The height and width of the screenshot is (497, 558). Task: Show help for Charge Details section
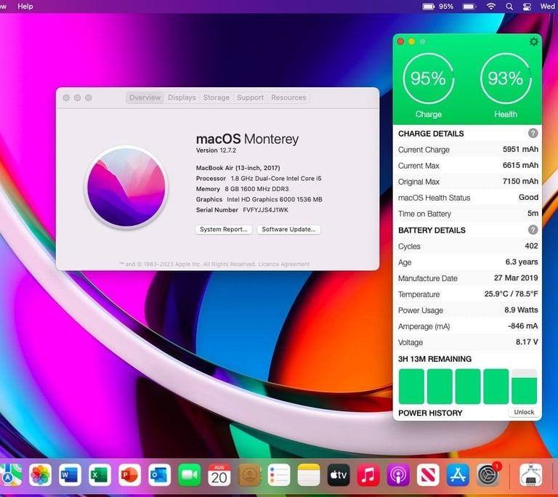pos(533,133)
